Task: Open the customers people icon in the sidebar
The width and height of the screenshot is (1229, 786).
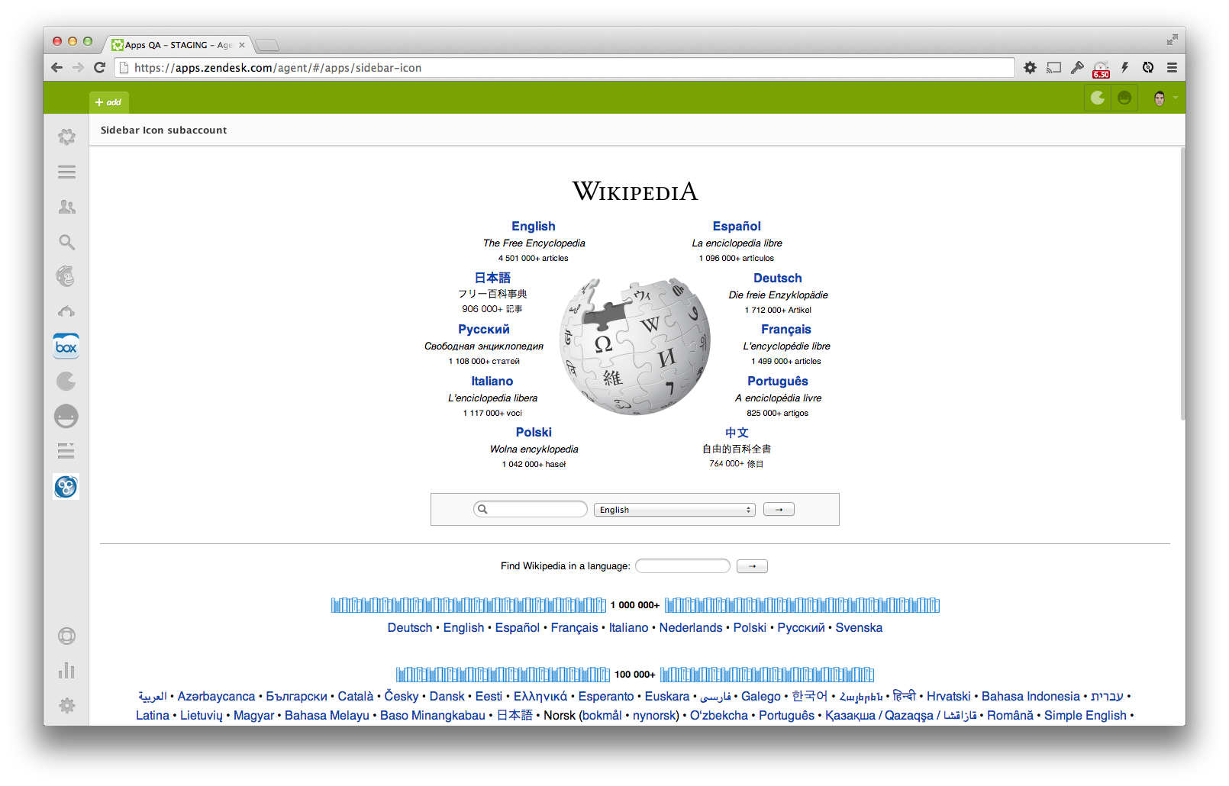Action: coord(66,207)
